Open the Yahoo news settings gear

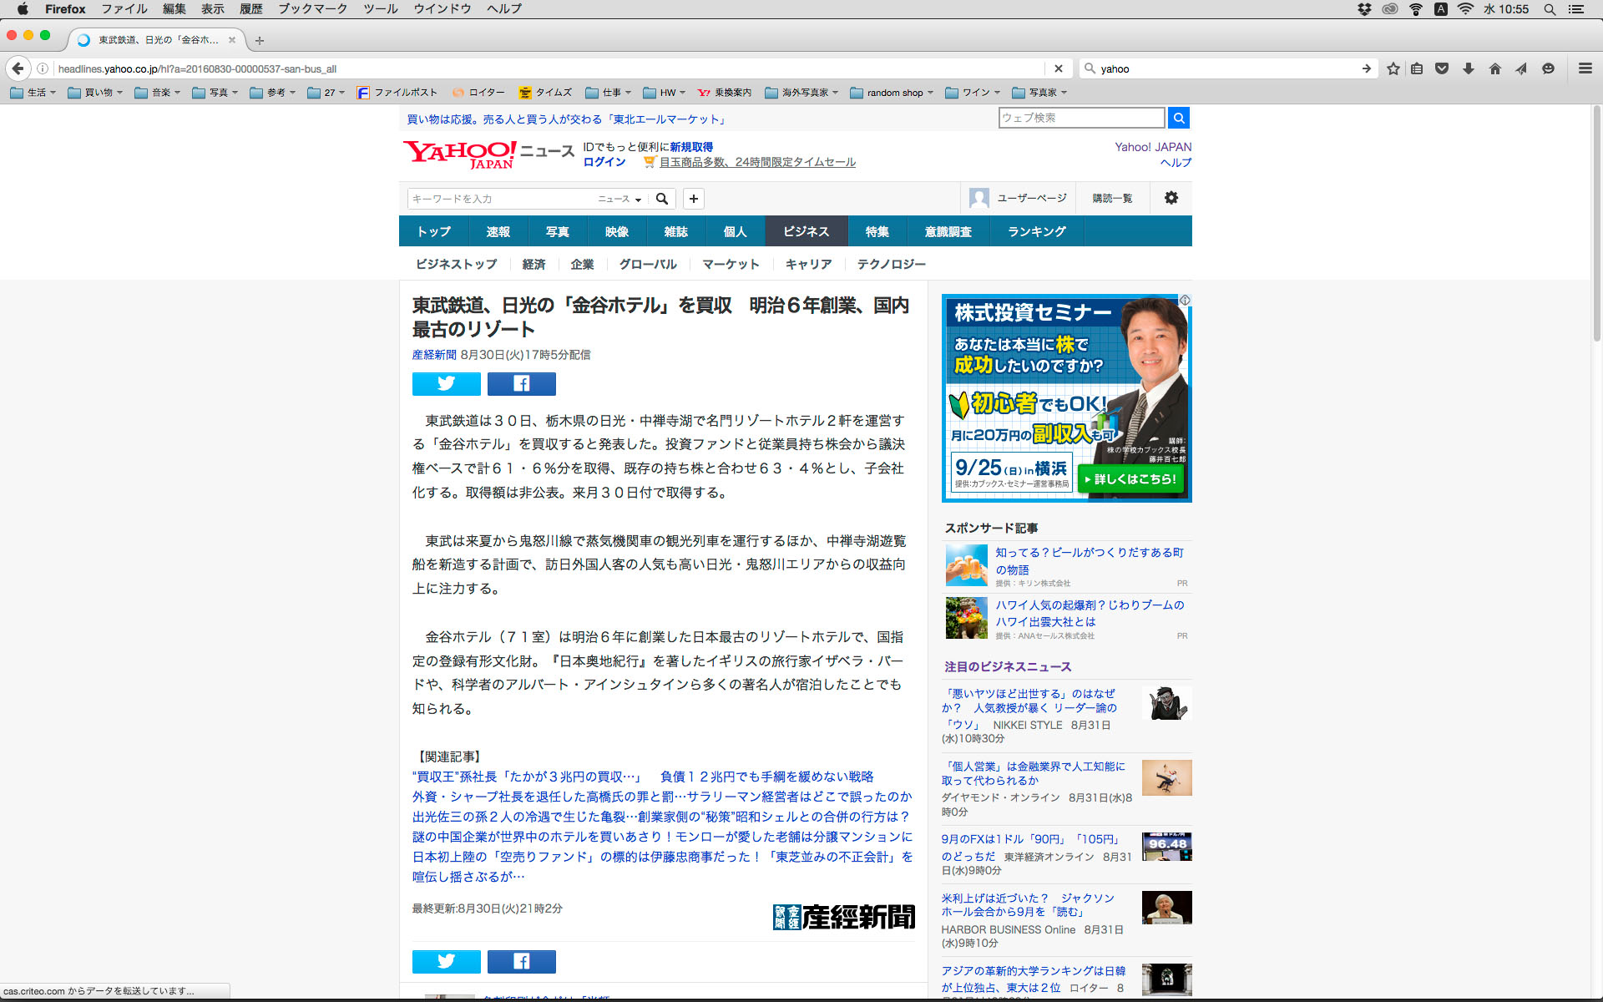point(1171,198)
